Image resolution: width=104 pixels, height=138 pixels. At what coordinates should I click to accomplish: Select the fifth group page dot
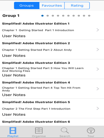63,16
